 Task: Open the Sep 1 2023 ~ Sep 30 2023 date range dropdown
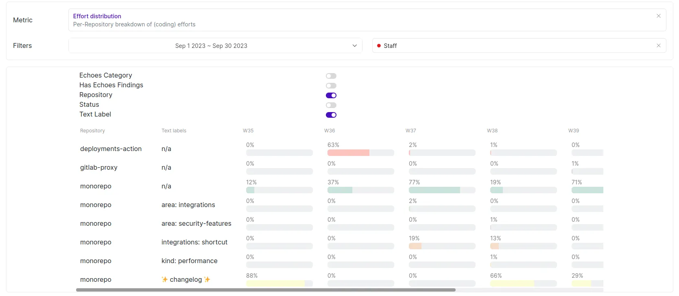[x=215, y=45]
